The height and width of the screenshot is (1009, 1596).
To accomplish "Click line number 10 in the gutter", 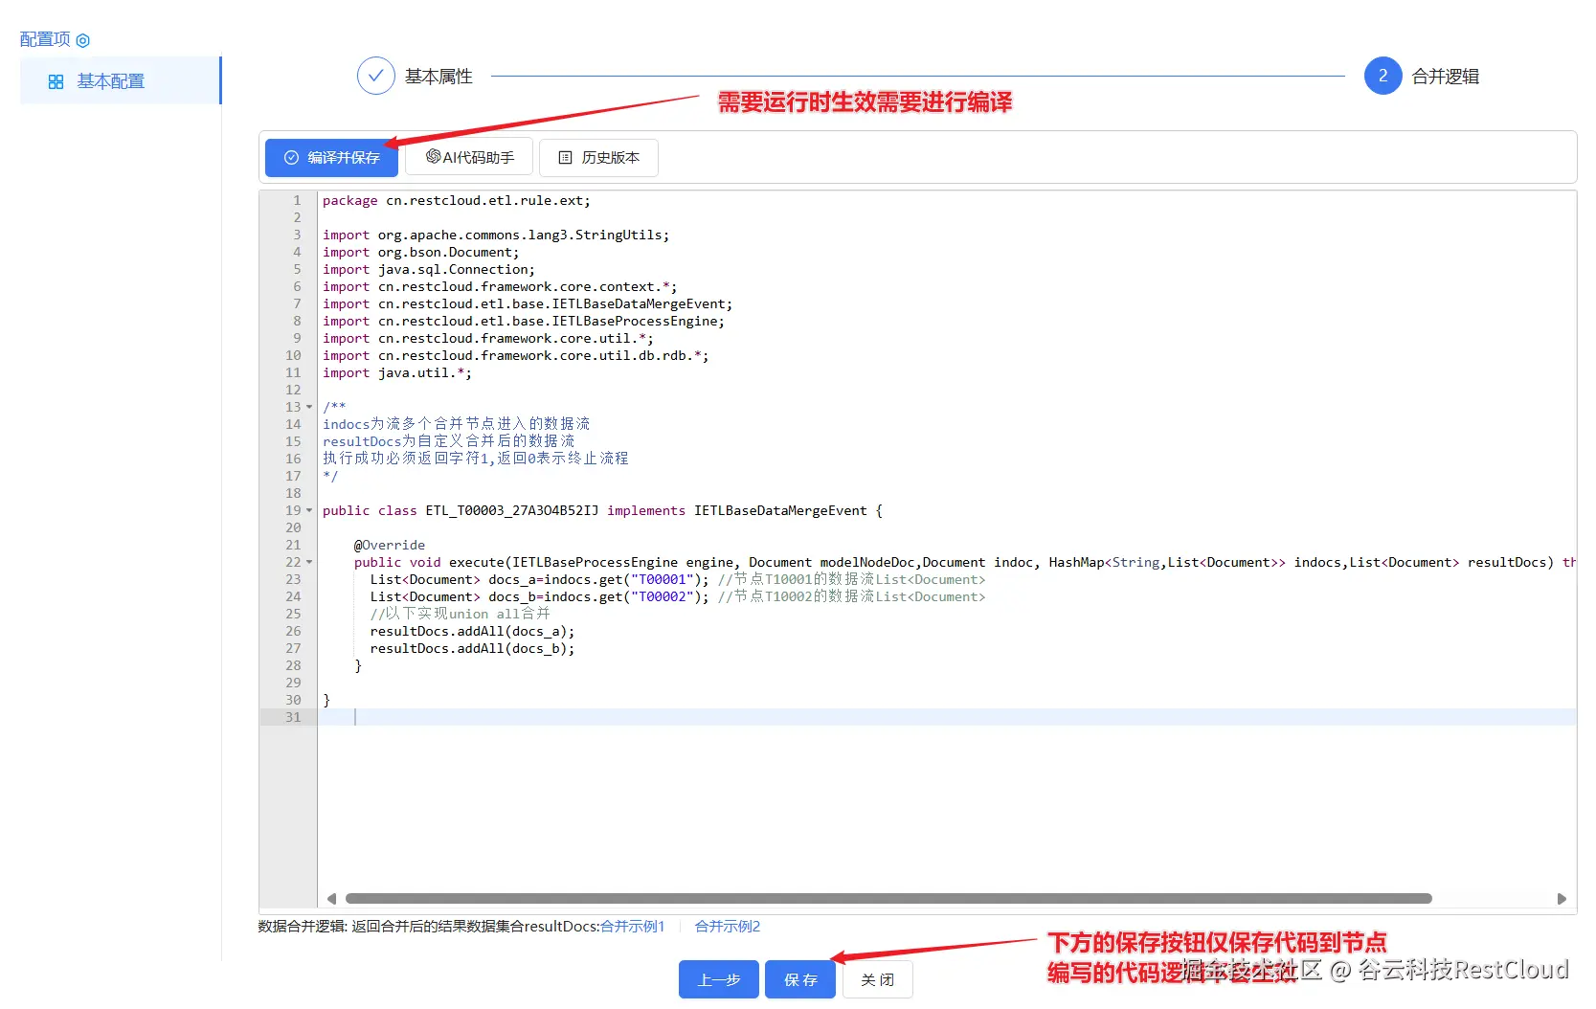I will coord(293,355).
